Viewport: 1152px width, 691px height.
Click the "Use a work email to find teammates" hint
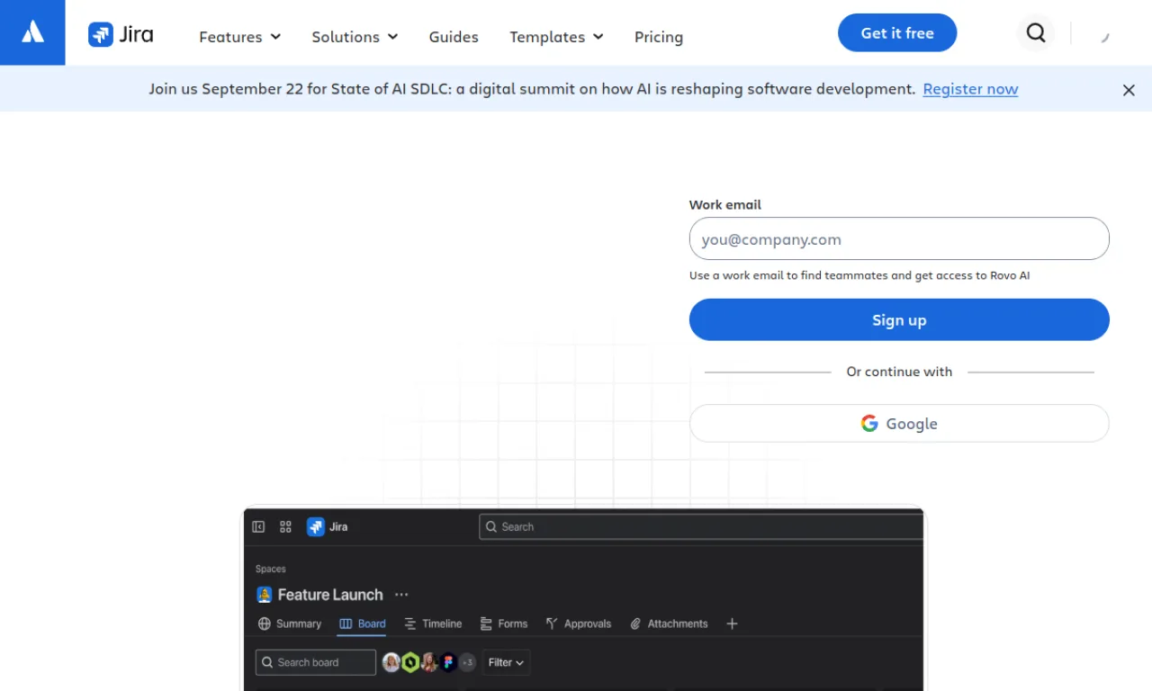tap(859, 275)
